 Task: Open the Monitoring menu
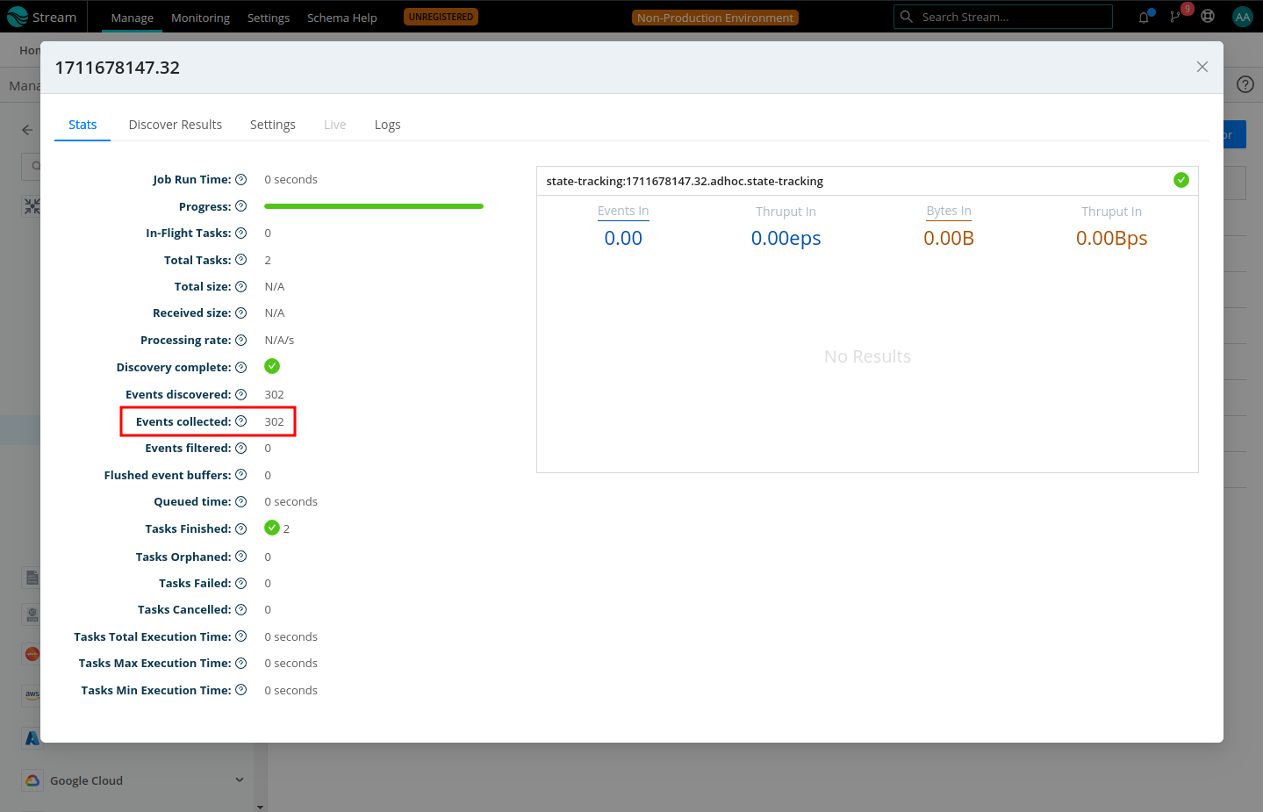coord(200,18)
